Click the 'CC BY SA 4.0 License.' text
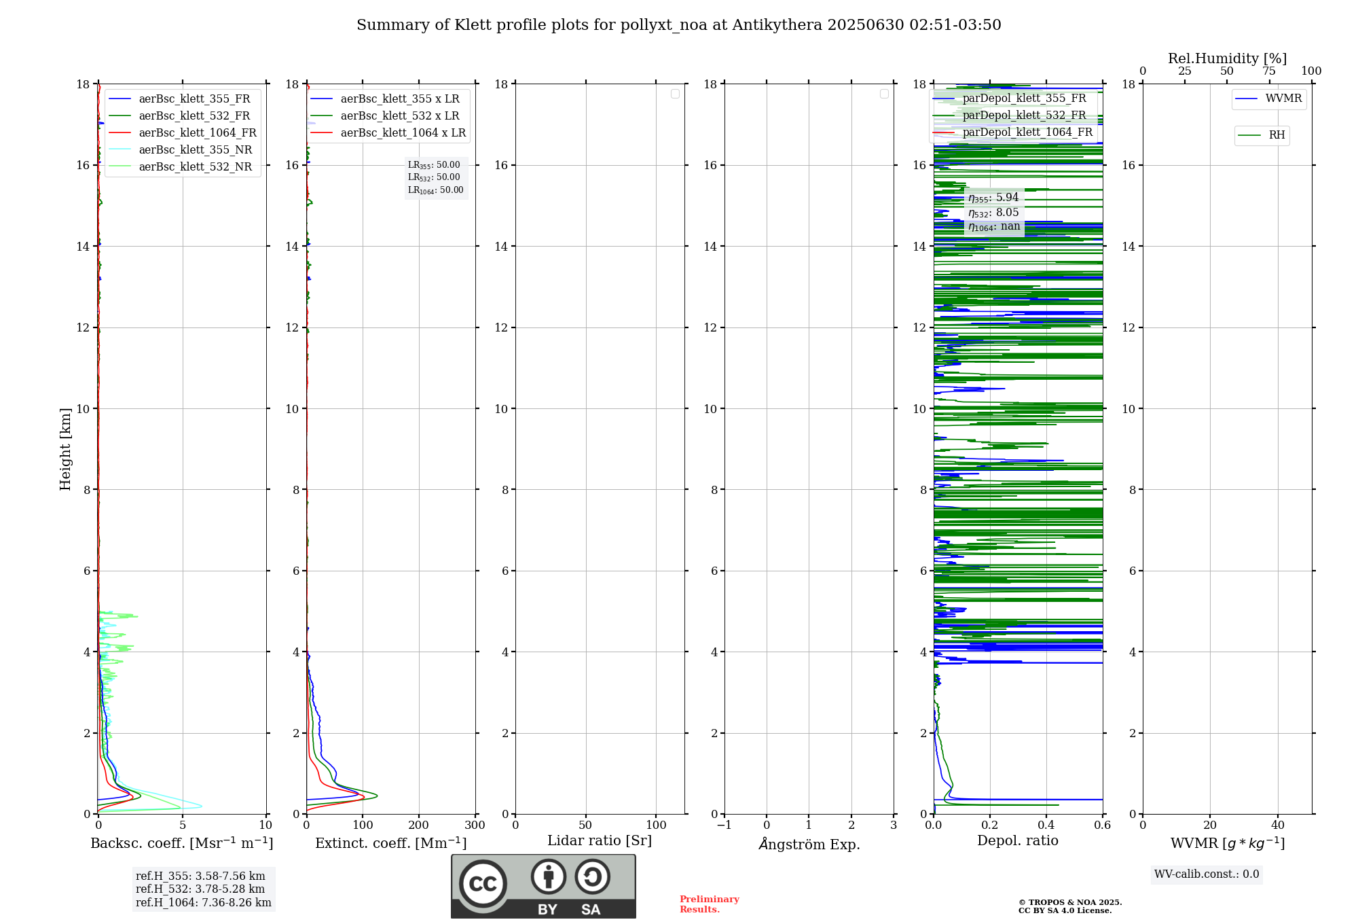Viewport: 1358px width, 924px height. (x=1065, y=910)
